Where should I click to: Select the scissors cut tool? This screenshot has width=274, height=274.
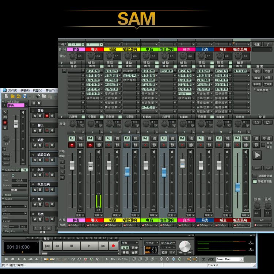tap(38, 96)
